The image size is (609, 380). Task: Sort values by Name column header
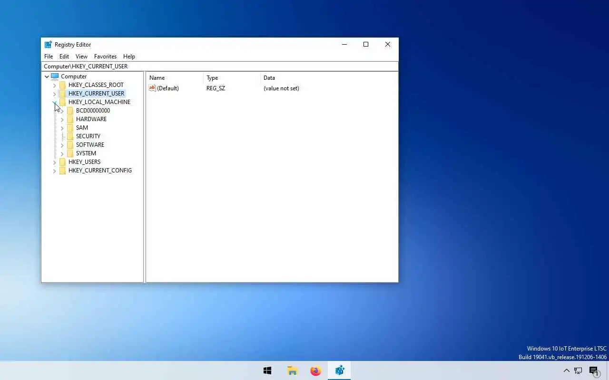tap(175, 78)
